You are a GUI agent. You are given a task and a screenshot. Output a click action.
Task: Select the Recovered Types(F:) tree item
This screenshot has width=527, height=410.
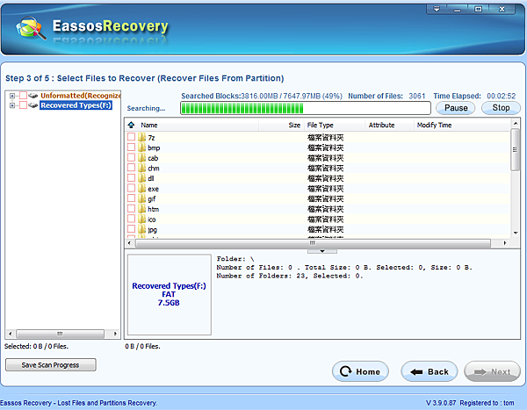click(76, 105)
